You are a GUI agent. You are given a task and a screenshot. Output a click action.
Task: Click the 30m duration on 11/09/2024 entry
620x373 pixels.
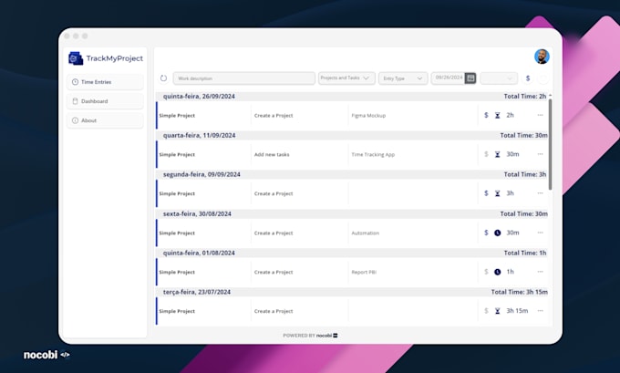coord(512,154)
